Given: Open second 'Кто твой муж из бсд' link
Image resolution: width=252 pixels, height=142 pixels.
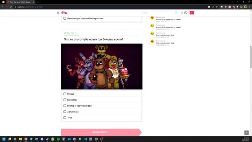Looking at the screenshot, I should pyautogui.click(x=165, y=43).
